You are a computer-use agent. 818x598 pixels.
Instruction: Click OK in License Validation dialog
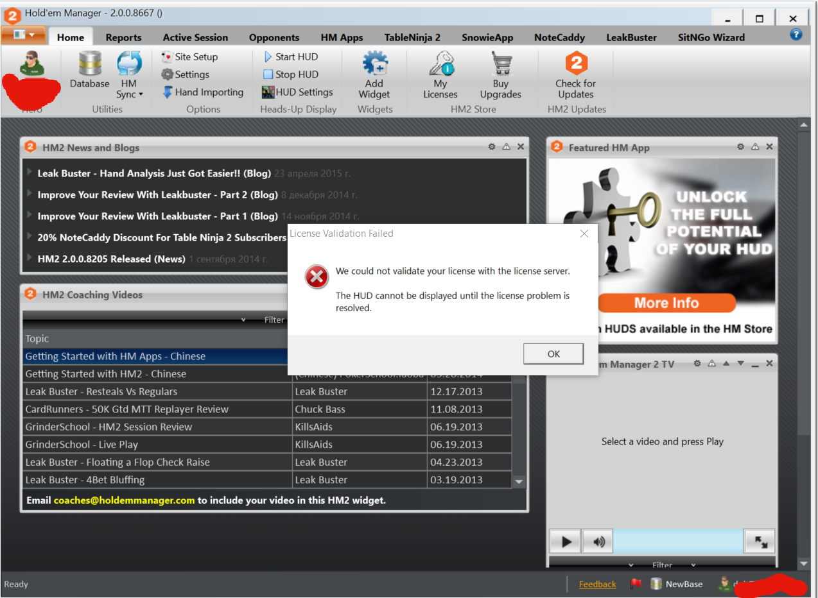(553, 354)
